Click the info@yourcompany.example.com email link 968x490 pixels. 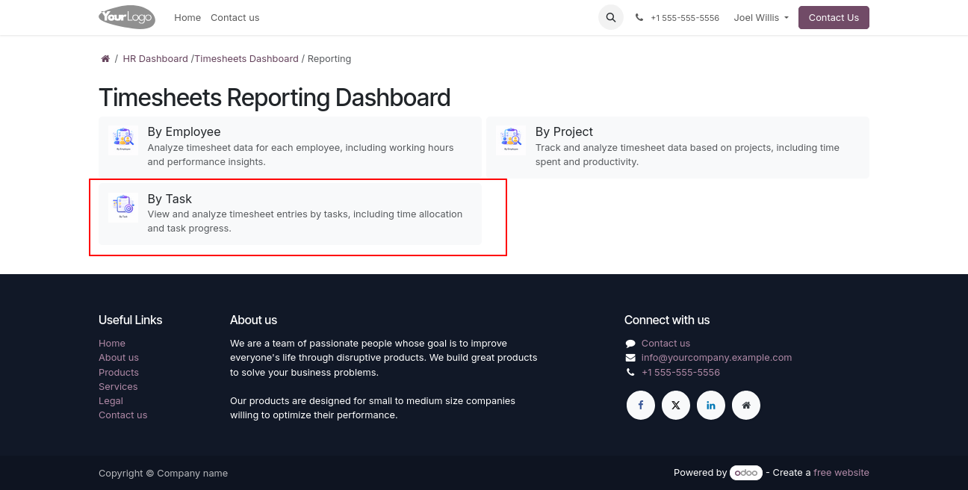click(x=716, y=358)
